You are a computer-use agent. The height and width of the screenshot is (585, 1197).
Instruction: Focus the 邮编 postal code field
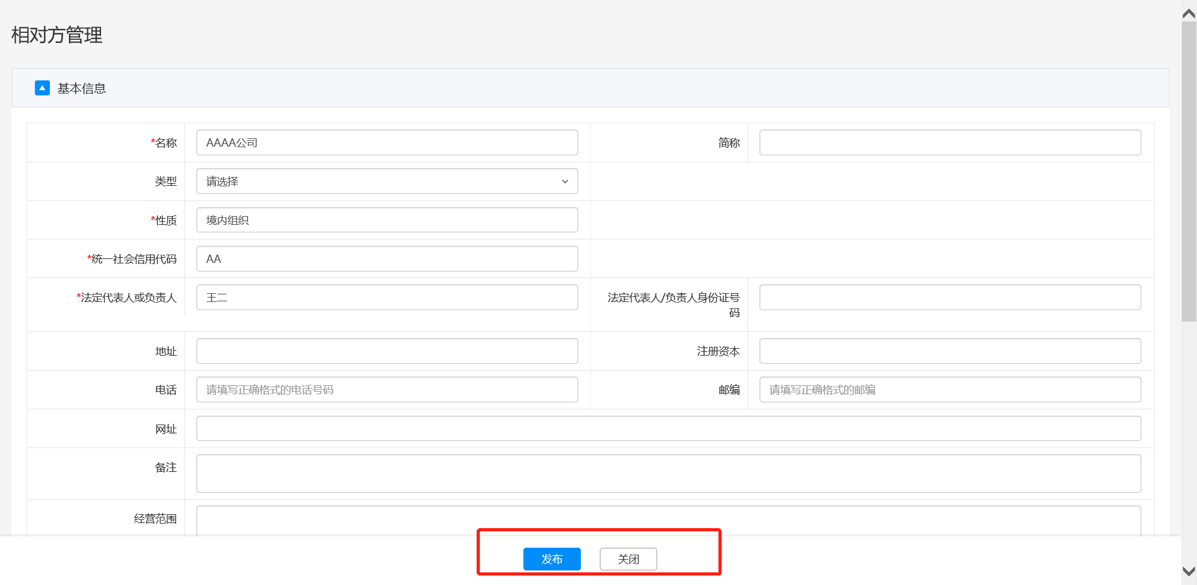tap(950, 390)
